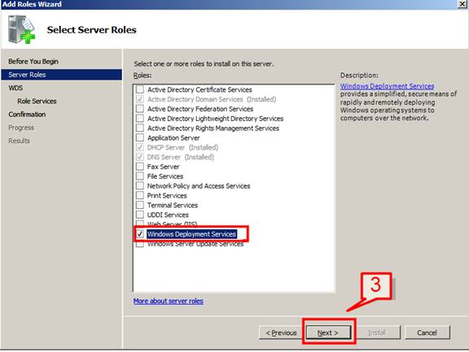The height and width of the screenshot is (352, 469).
Task: Go to WDS step in sidebar
Action: (15, 88)
